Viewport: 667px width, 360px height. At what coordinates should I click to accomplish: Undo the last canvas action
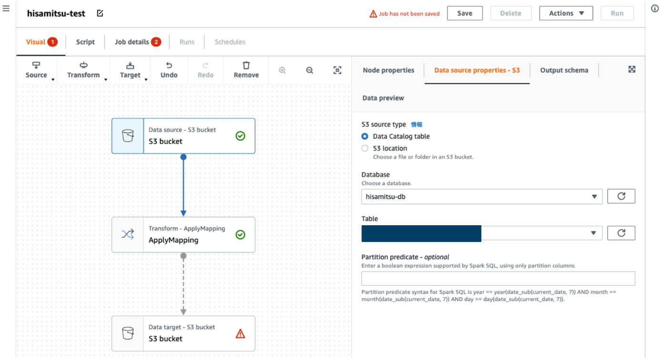coord(169,70)
